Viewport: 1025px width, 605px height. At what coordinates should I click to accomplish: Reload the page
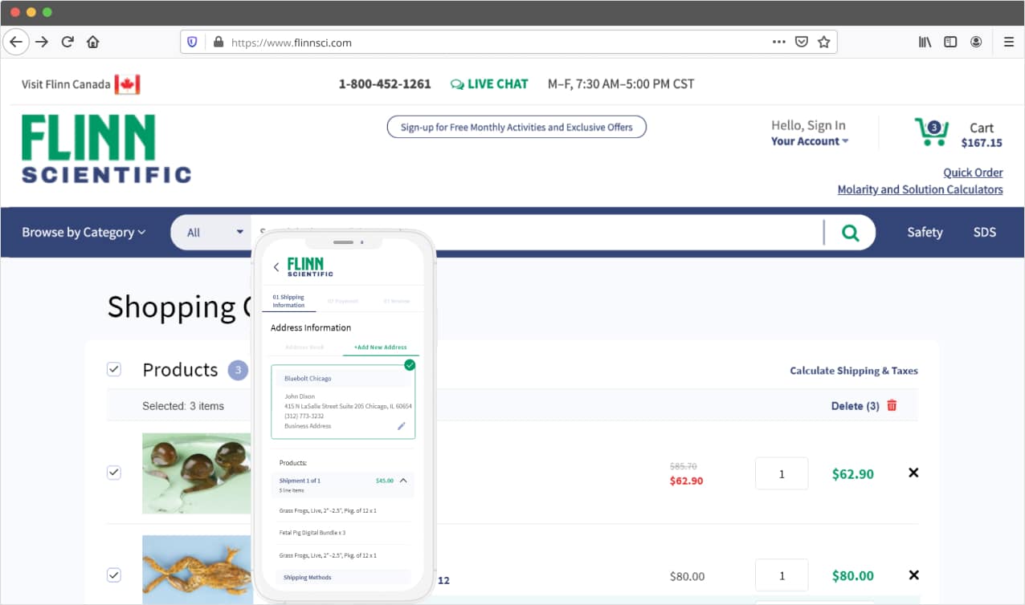tap(67, 42)
